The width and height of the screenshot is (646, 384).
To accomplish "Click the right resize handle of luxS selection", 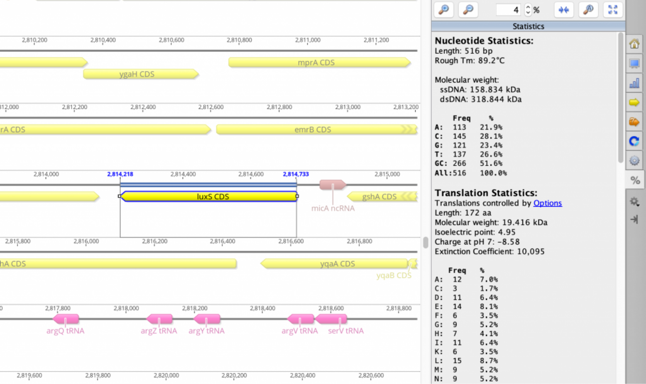I will (297, 196).
